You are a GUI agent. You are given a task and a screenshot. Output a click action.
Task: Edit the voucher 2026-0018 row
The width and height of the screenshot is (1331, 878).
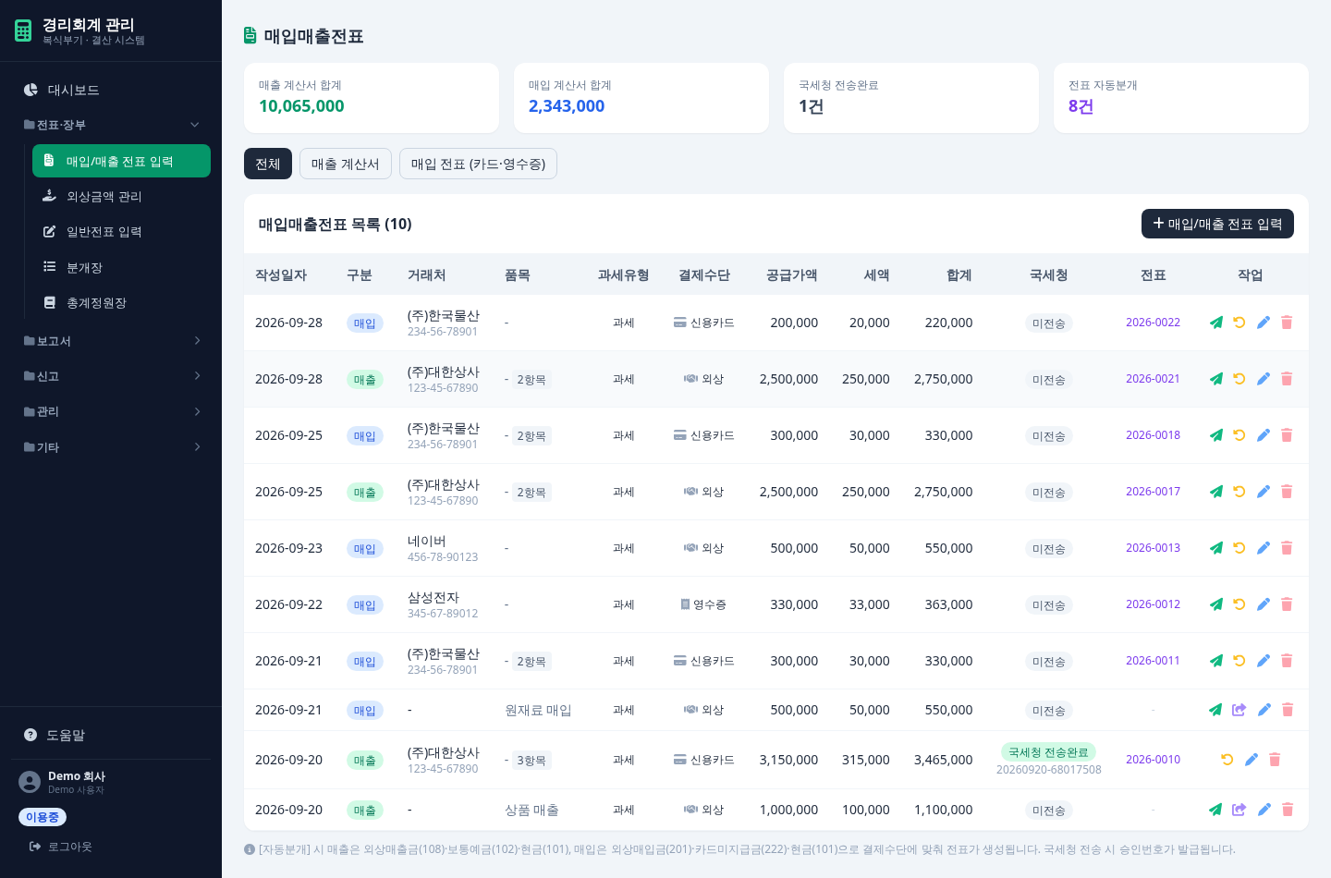coord(1264,435)
